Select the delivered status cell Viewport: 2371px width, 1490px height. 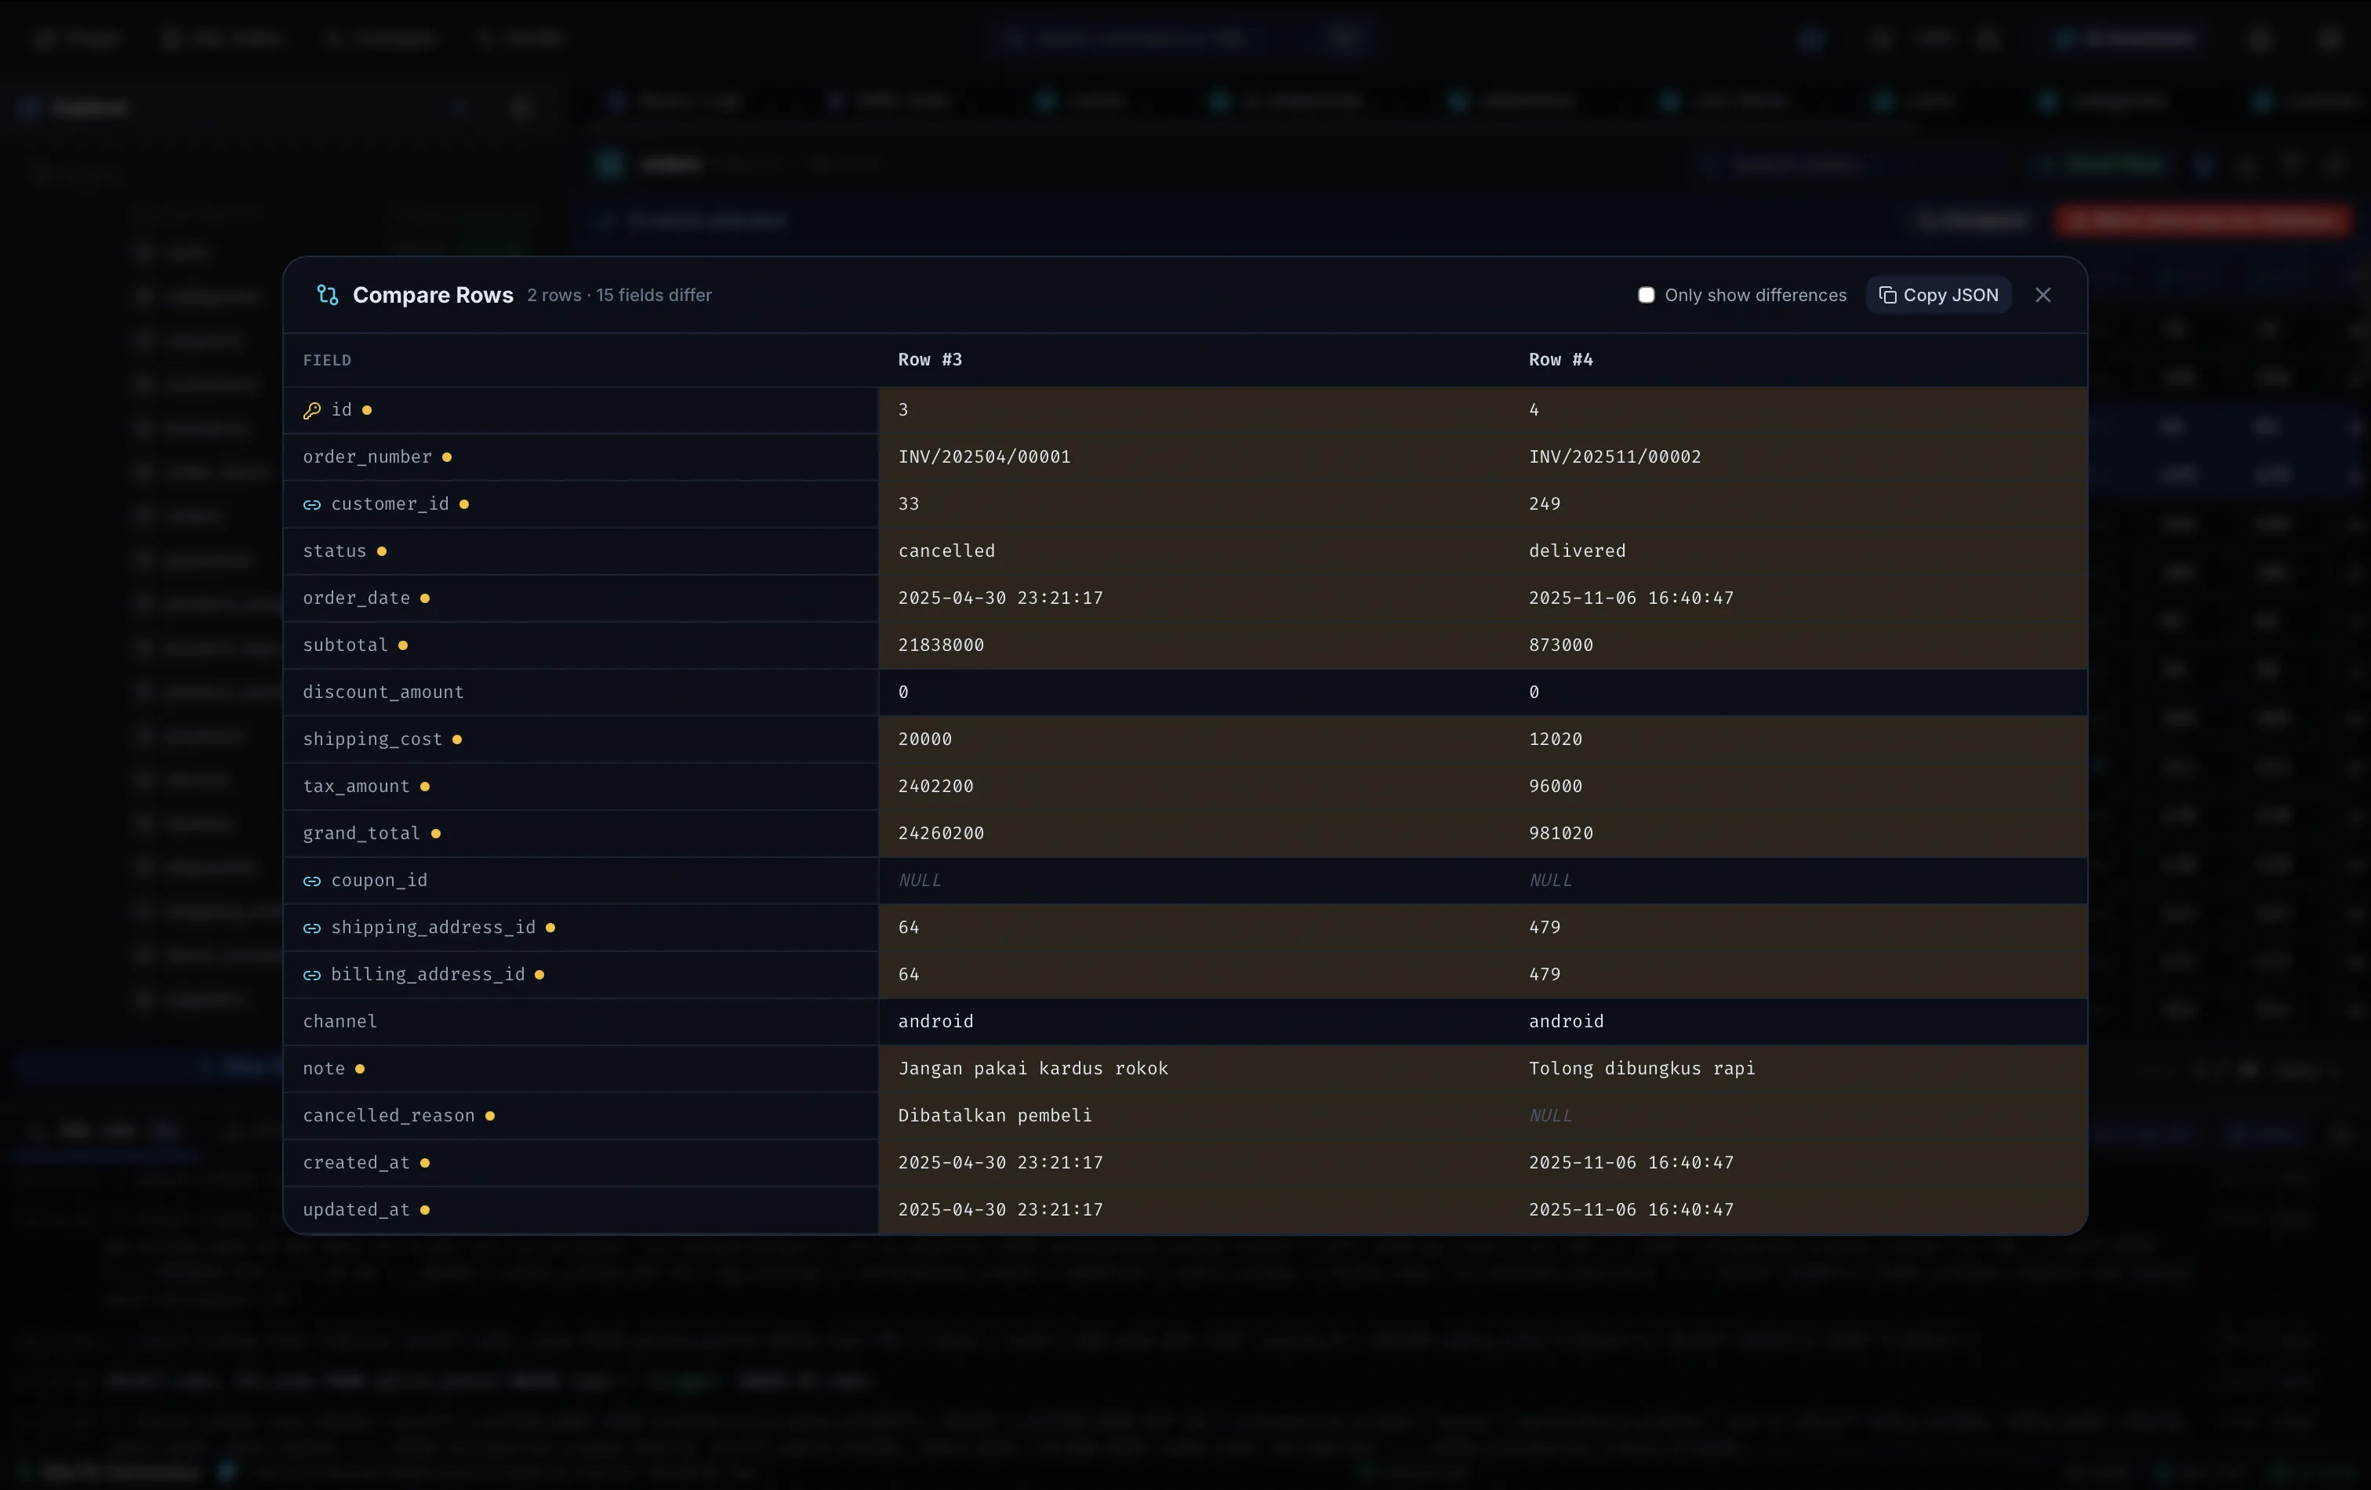click(1798, 551)
